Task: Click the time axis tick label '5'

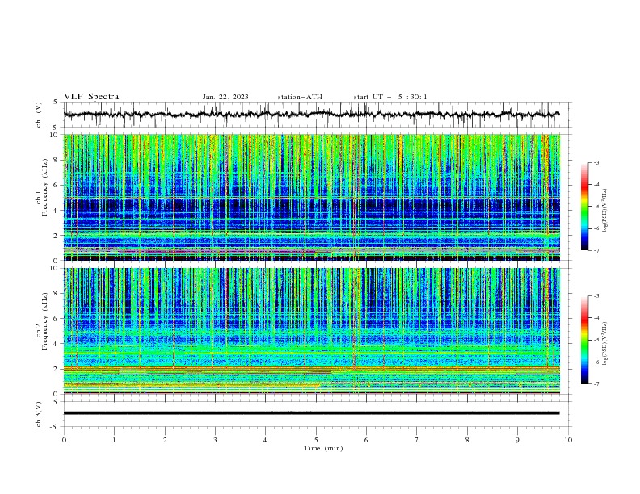Action: pyautogui.click(x=316, y=440)
